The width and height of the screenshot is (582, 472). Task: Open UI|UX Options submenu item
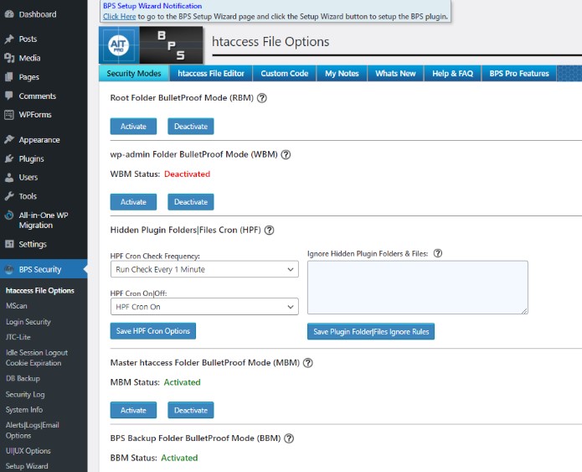28,451
